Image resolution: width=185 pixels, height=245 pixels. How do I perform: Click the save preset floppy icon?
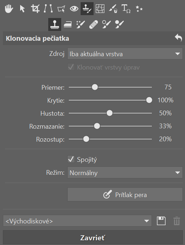pyautogui.click(x=161, y=221)
